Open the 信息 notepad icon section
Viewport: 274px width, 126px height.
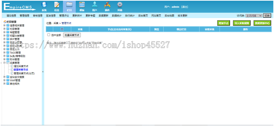tap(56, 7)
